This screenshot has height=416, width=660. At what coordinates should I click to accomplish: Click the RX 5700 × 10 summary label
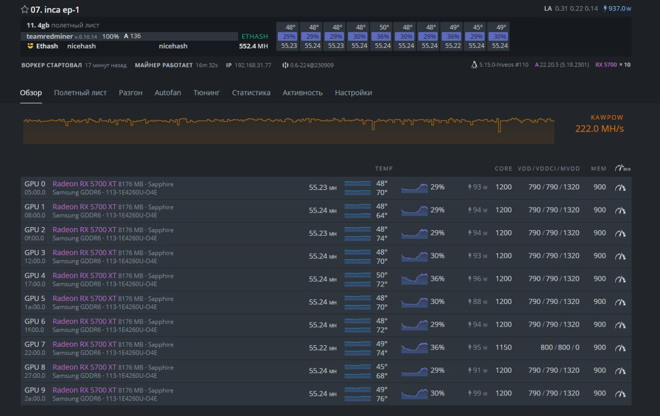[613, 65]
